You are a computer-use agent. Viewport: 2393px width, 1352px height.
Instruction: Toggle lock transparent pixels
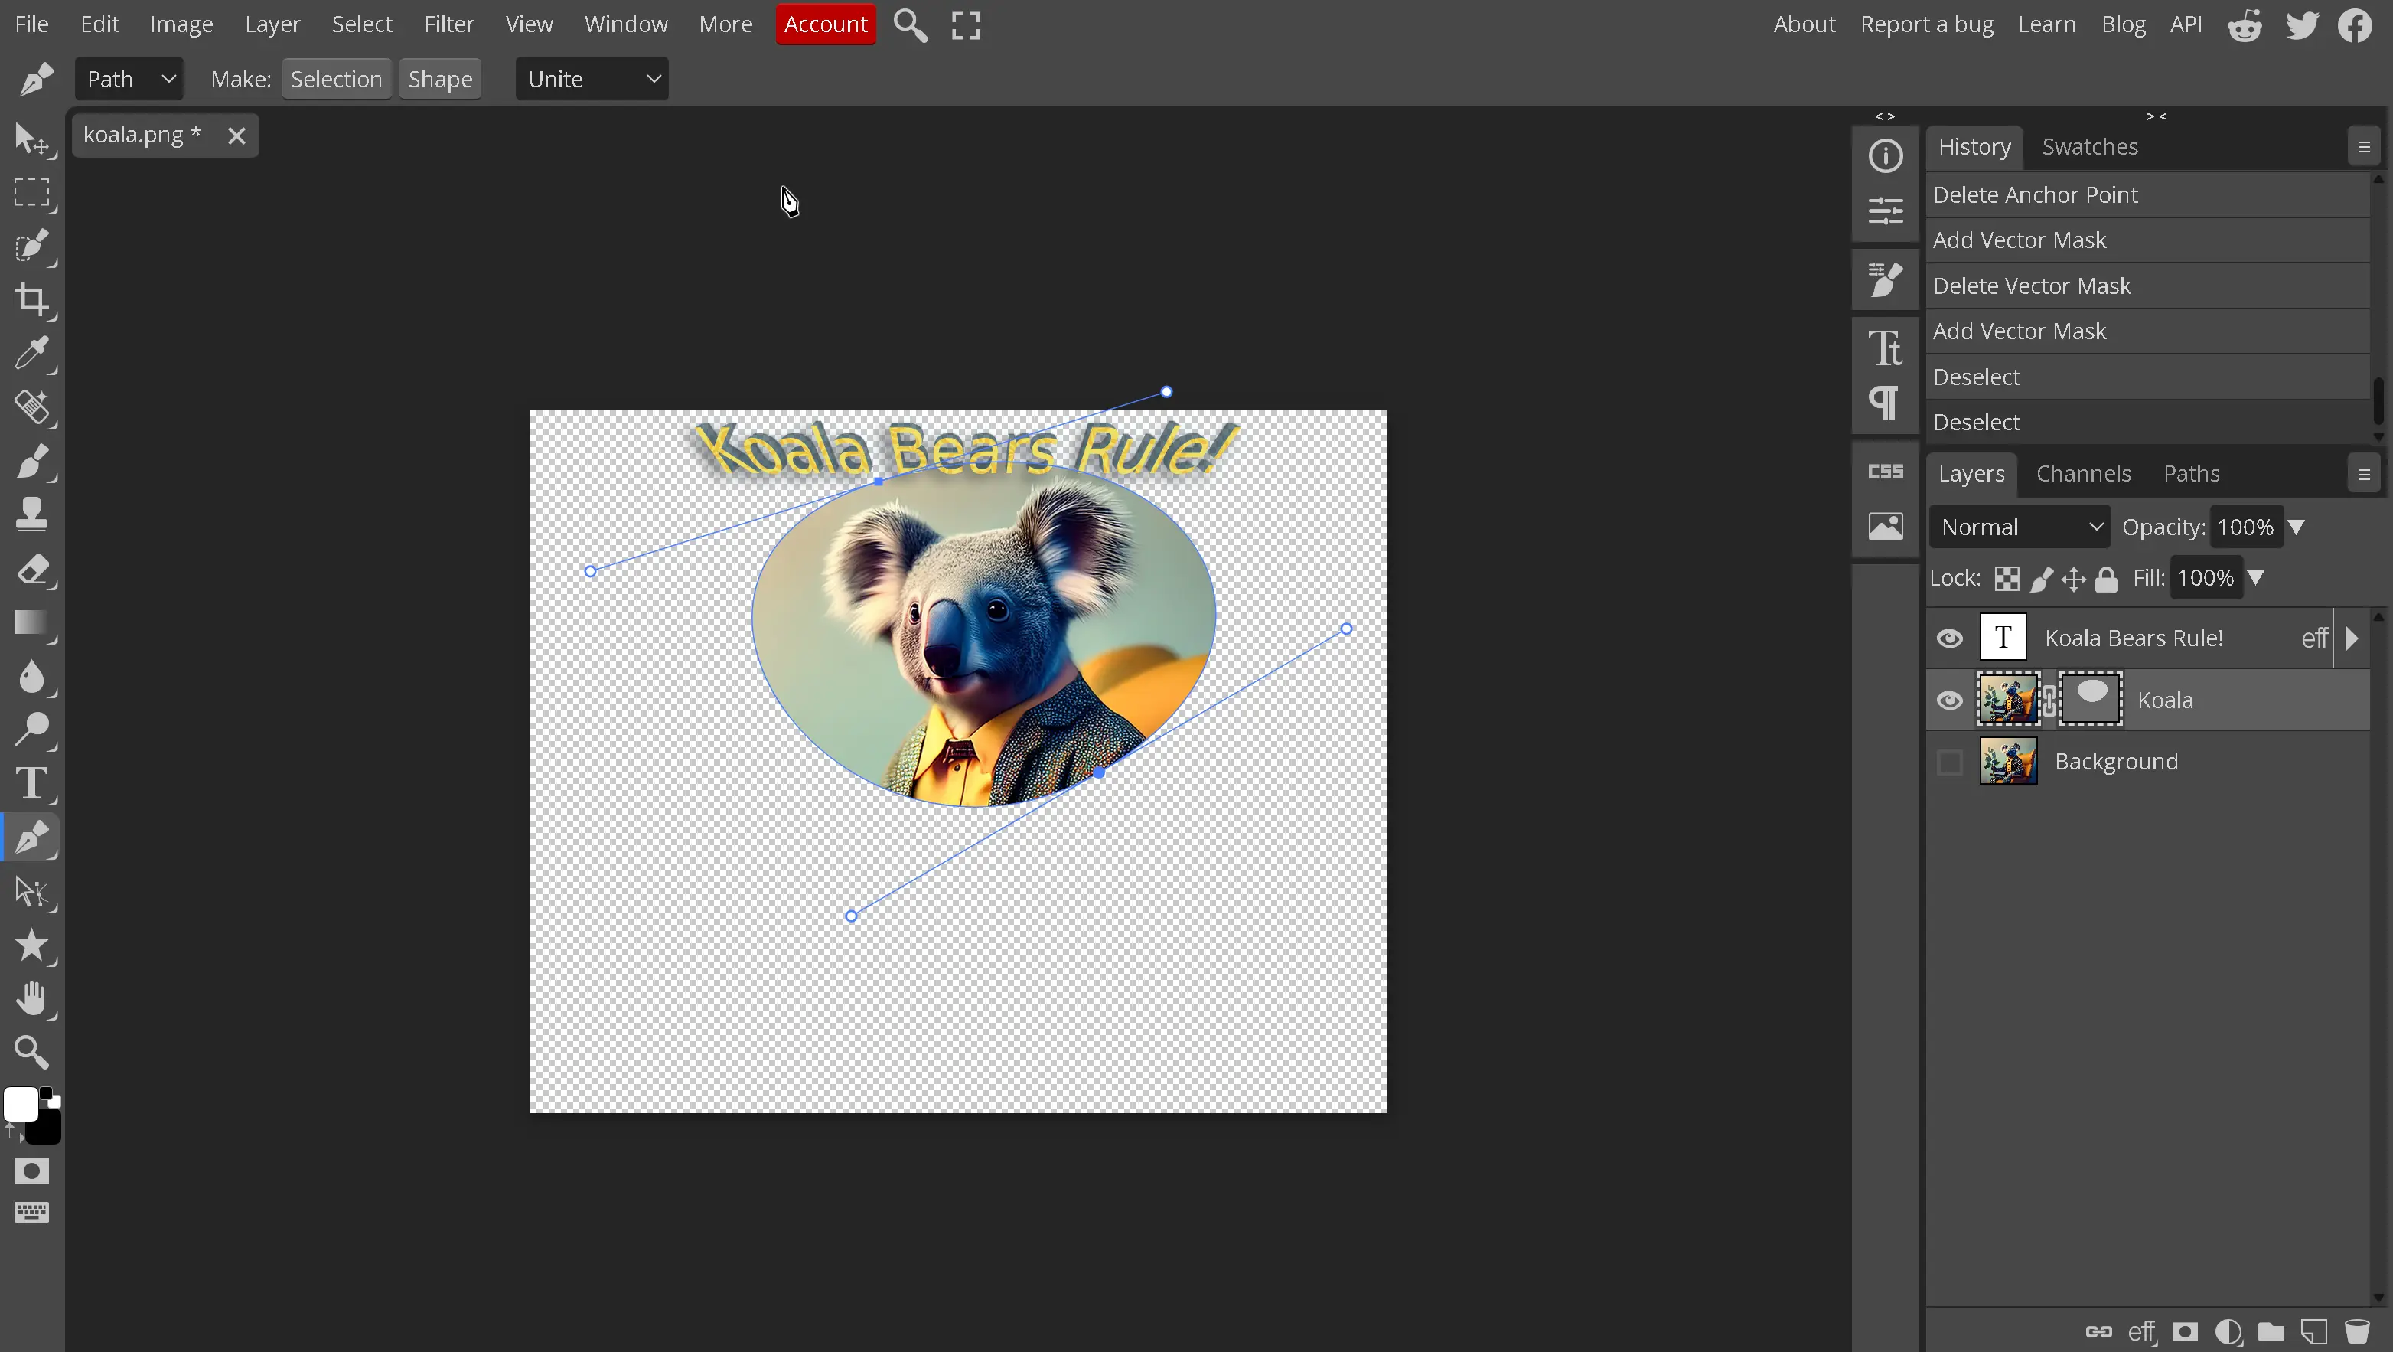click(x=2007, y=579)
